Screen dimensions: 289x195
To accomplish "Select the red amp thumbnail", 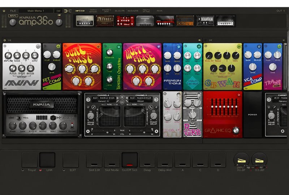I will 125,21.
